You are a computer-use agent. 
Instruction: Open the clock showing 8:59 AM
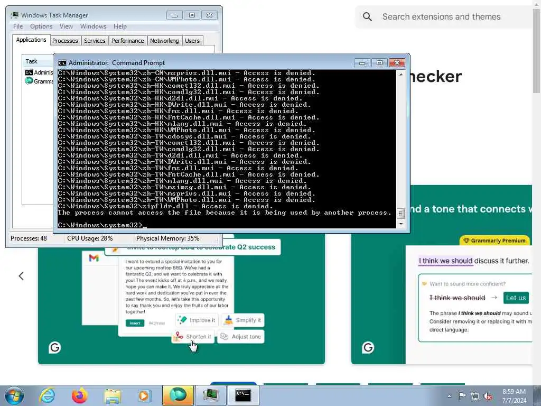tap(514, 395)
